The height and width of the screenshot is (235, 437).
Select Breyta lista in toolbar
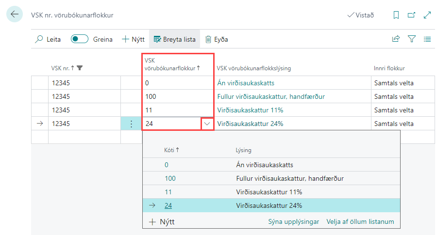click(175, 39)
